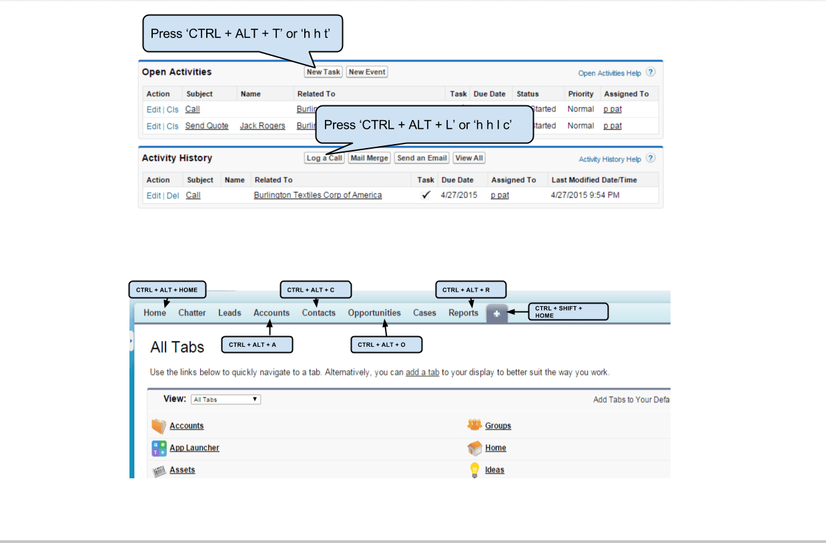Delete the Call in Activity History
826x543 pixels.
(x=173, y=195)
